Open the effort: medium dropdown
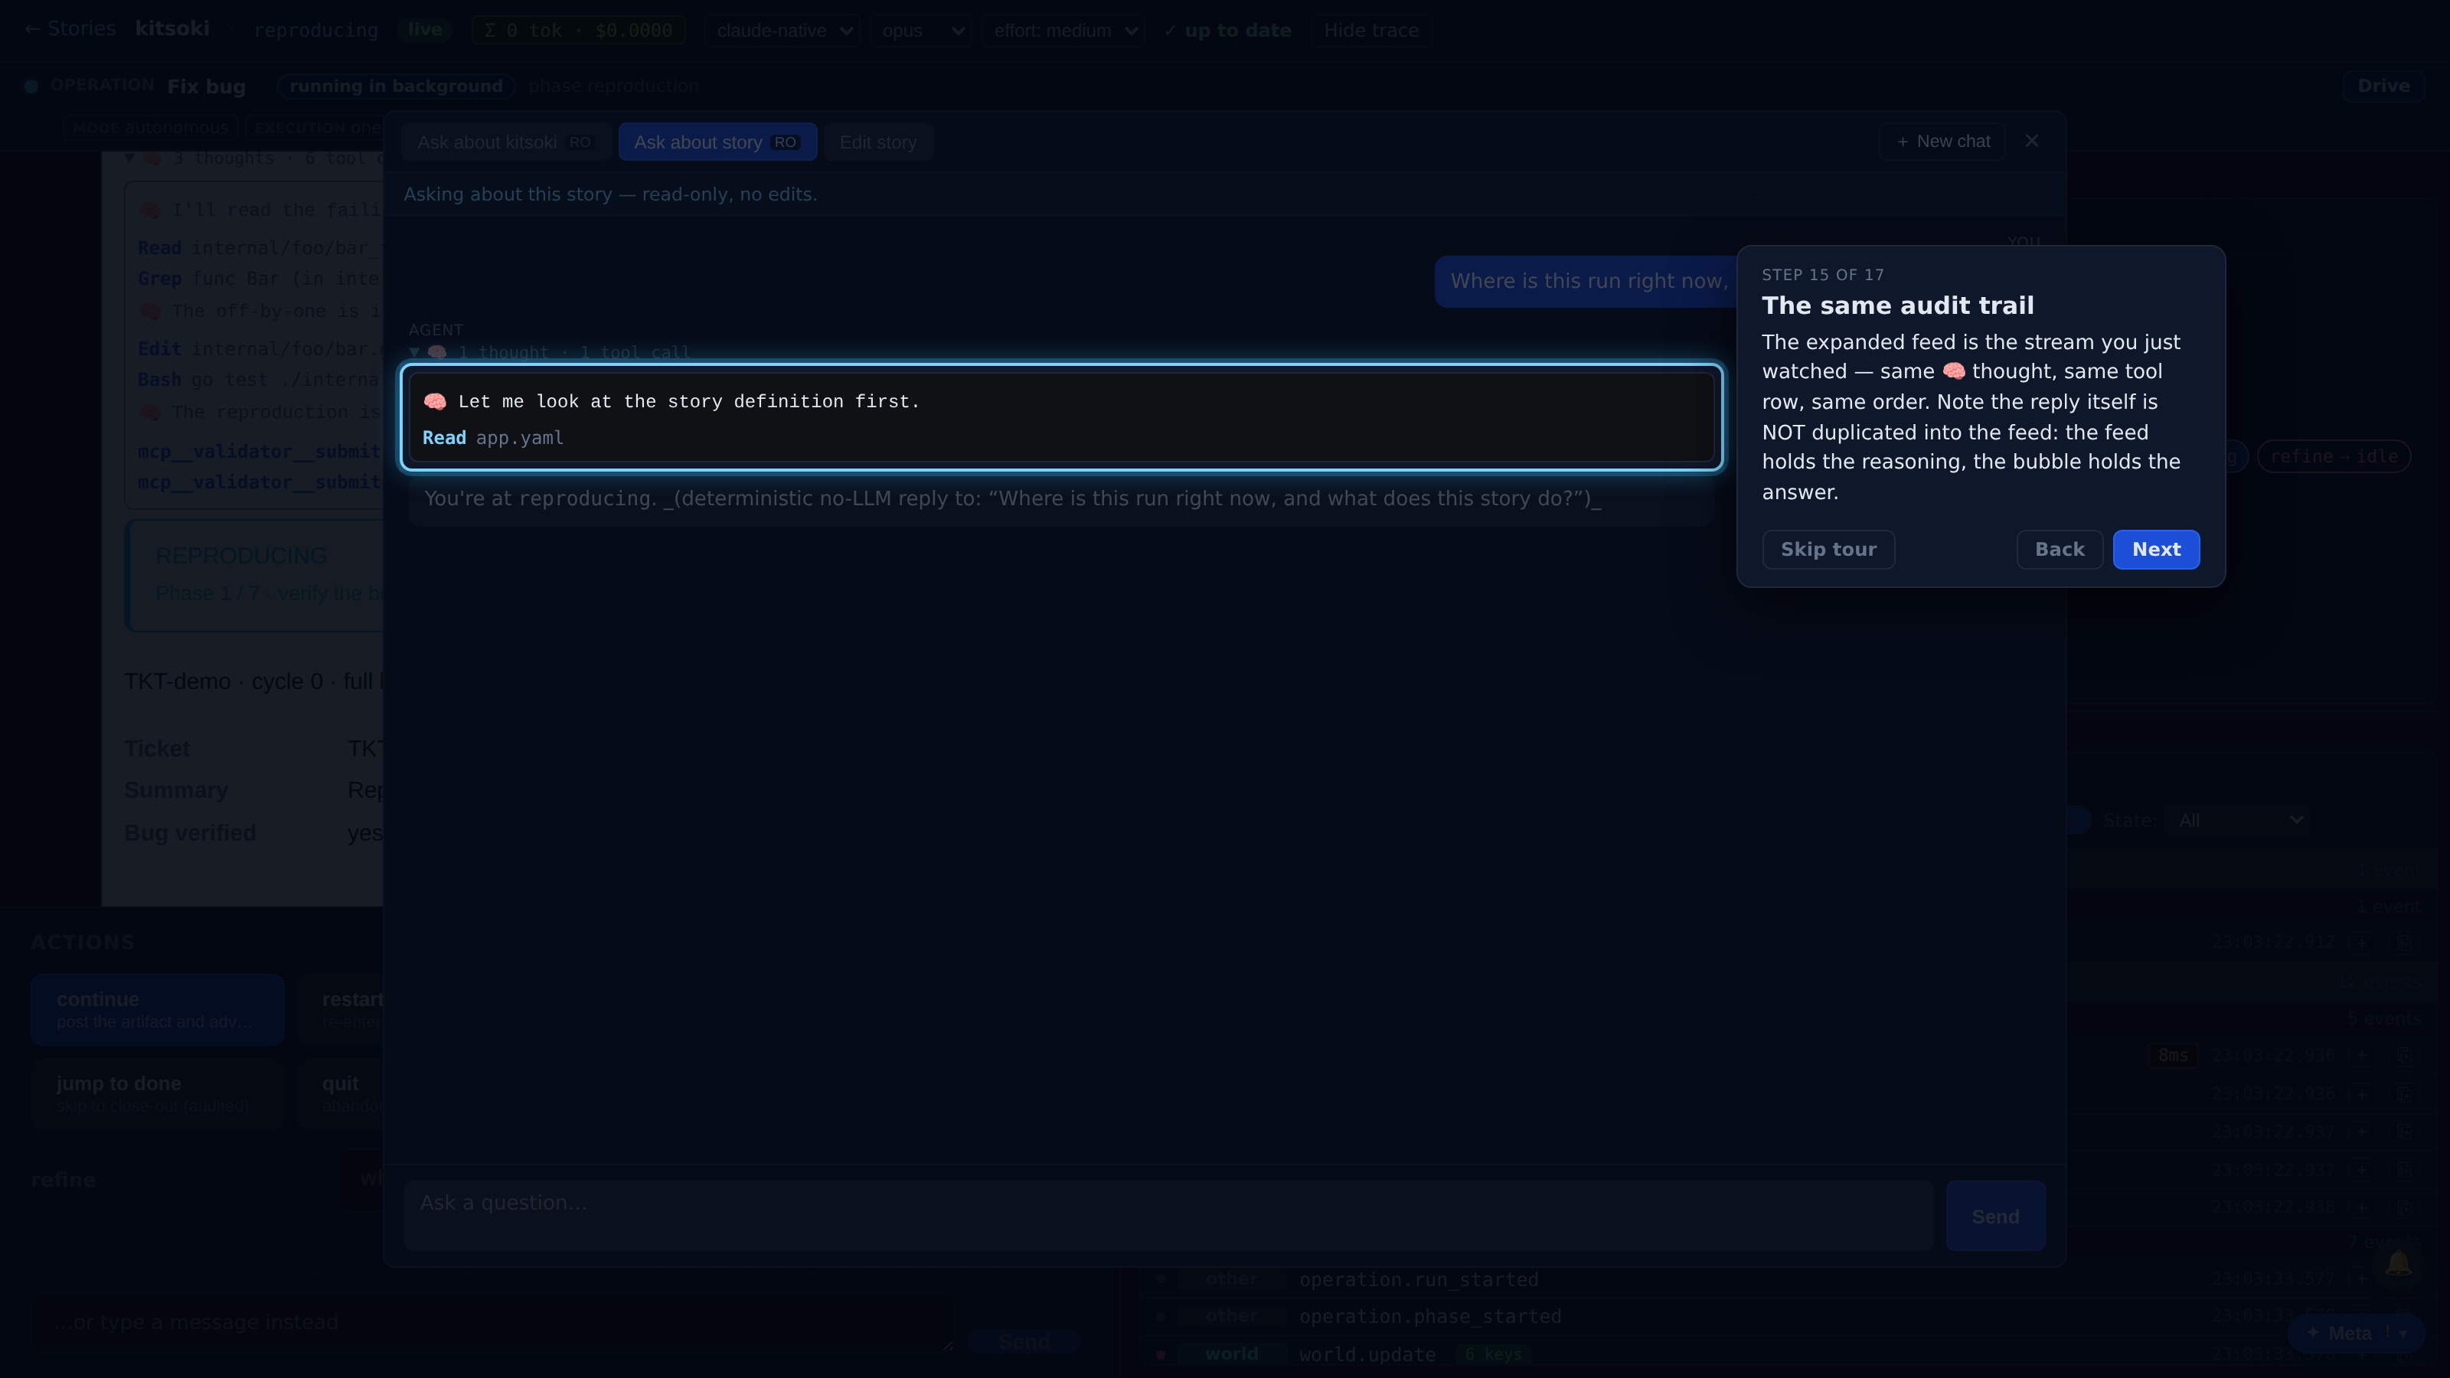The image size is (2450, 1378). point(1063,31)
